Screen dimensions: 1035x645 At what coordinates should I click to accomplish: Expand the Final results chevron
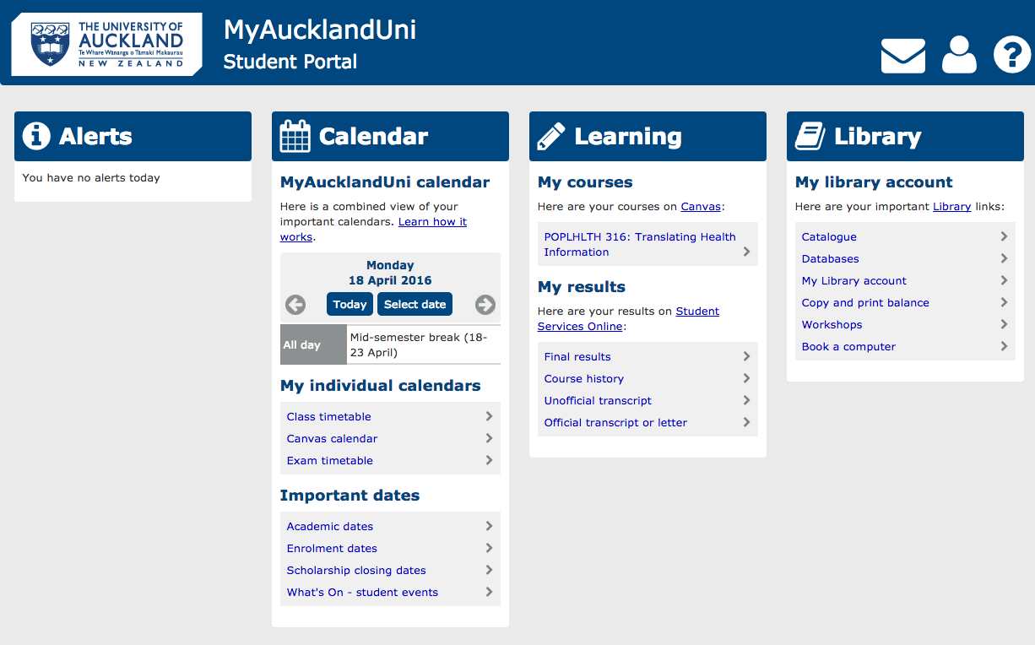pos(746,356)
